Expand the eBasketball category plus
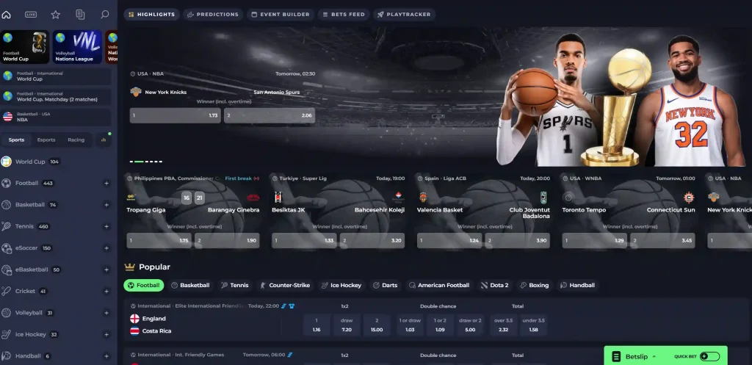Viewport: 752px width, 365px height. pos(106,270)
